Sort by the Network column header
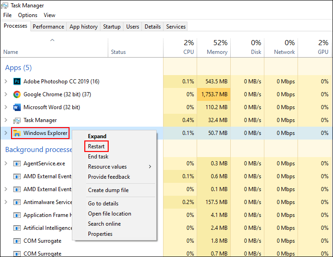The image size is (333, 257). click(281, 48)
